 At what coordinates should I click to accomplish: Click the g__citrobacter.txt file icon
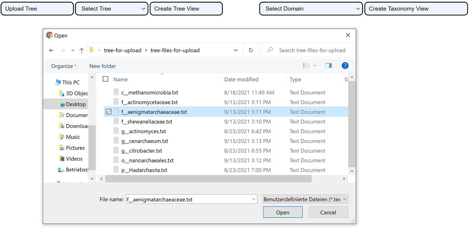[116, 150]
